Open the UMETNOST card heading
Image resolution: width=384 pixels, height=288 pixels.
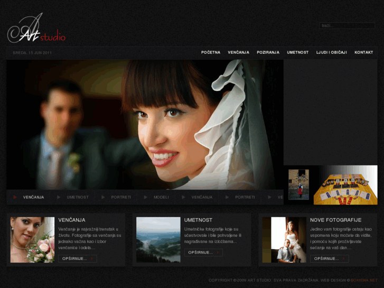point(198,220)
